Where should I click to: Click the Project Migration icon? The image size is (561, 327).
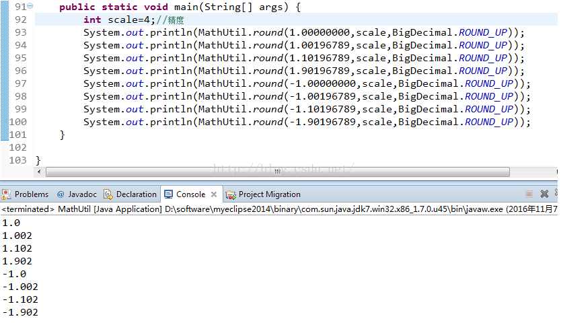pyautogui.click(x=231, y=194)
